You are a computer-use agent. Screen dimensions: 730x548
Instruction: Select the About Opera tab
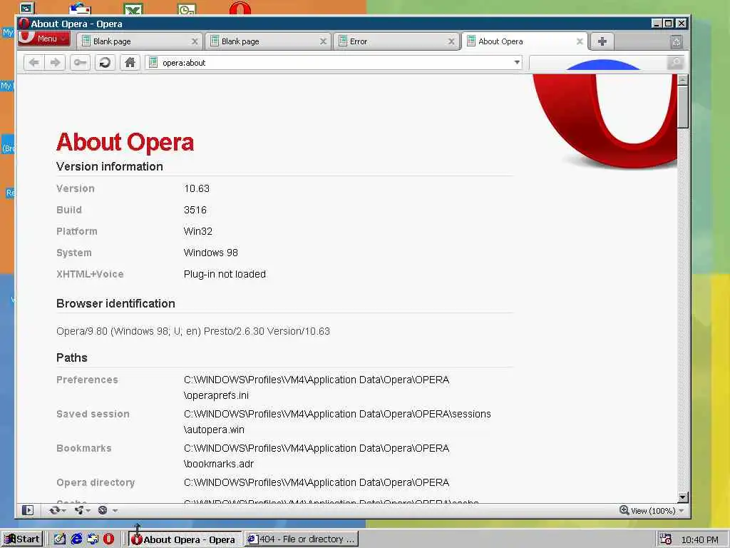(x=524, y=41)
